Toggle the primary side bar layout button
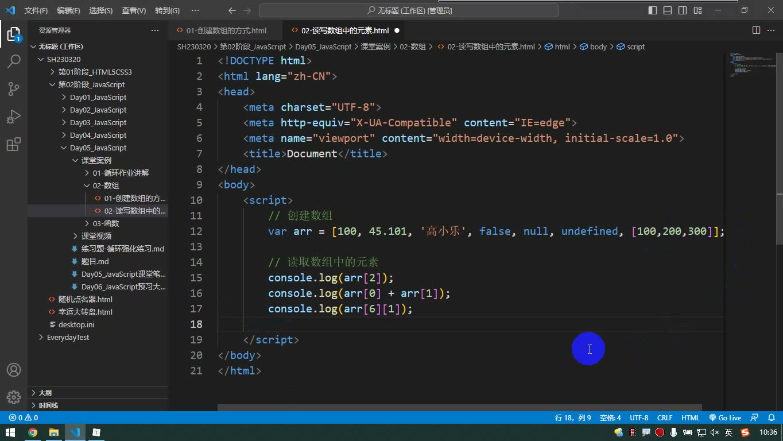This screenshot has width=783, height=441. pyautogui.click(x=653, y=10)
